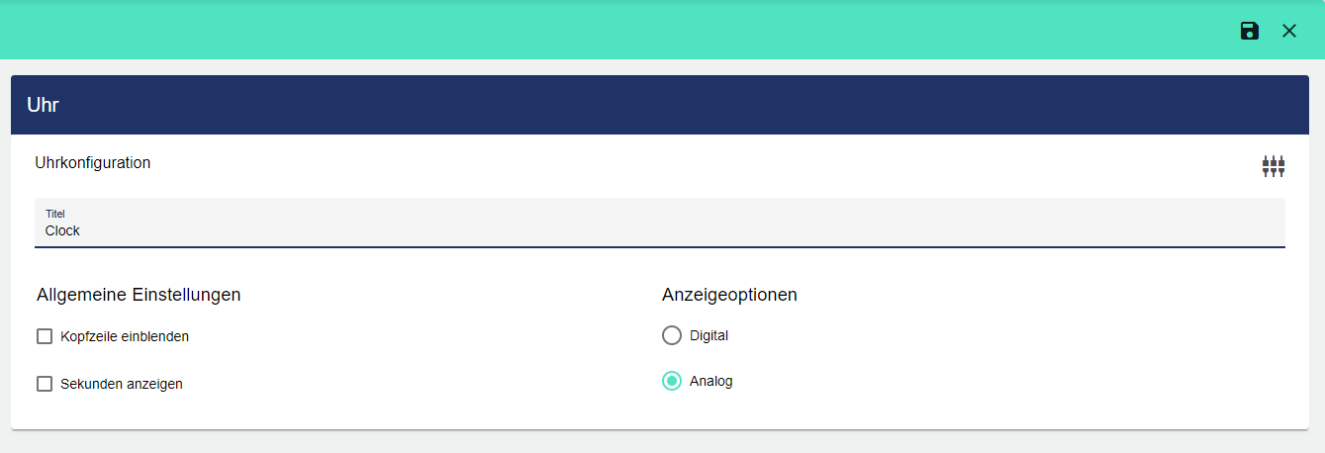The height and width of the screenshot is (453, 1325).
Task: Click the small 'Titel' field label
Action: click(55, 213)
